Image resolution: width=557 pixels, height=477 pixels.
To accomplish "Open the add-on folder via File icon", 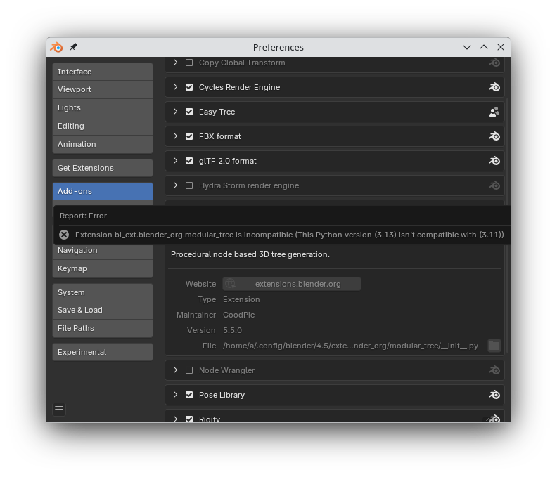I will tap(494, 346).
